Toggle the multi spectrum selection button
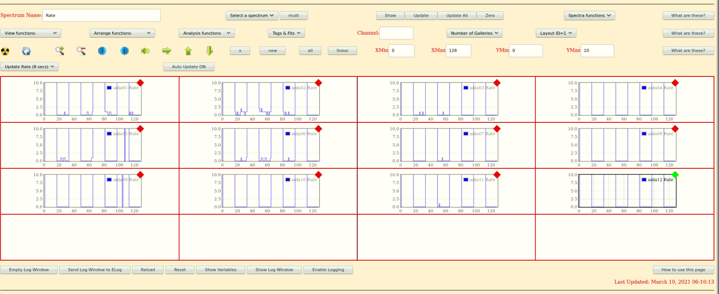 [x=294, y=15]
